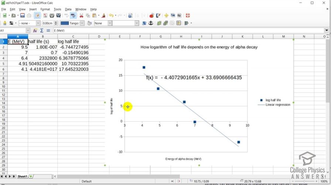Click the Export as PDF icon
331x185 pixels.
(45, 16)
